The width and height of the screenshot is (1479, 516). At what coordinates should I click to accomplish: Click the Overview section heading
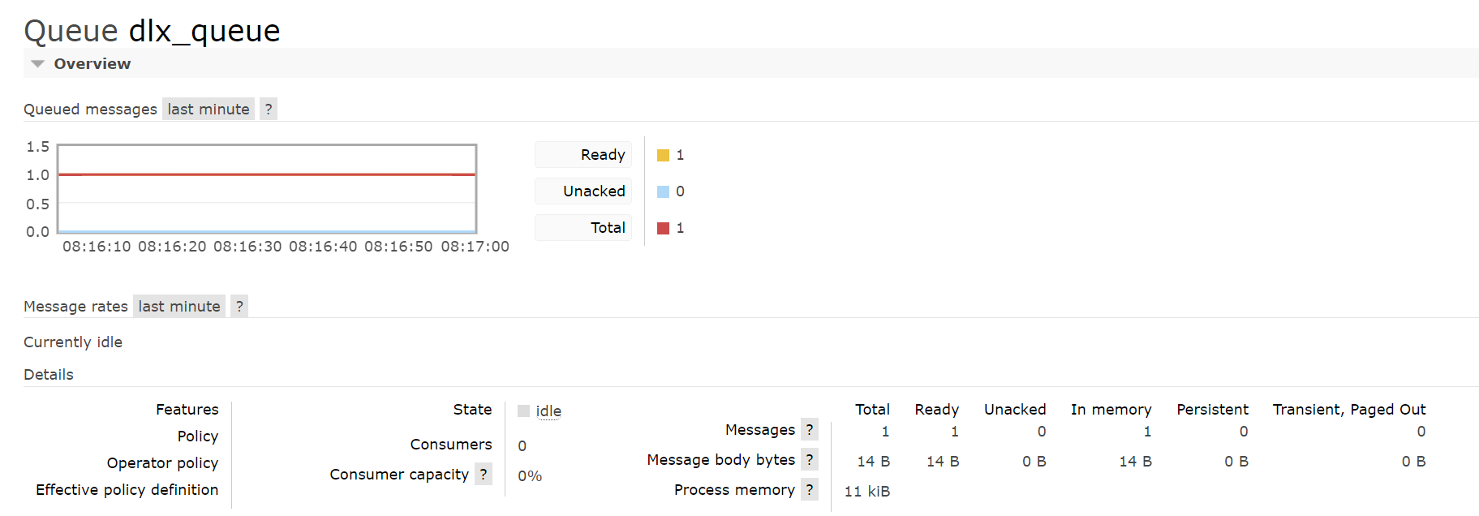(x=92, y=63)
